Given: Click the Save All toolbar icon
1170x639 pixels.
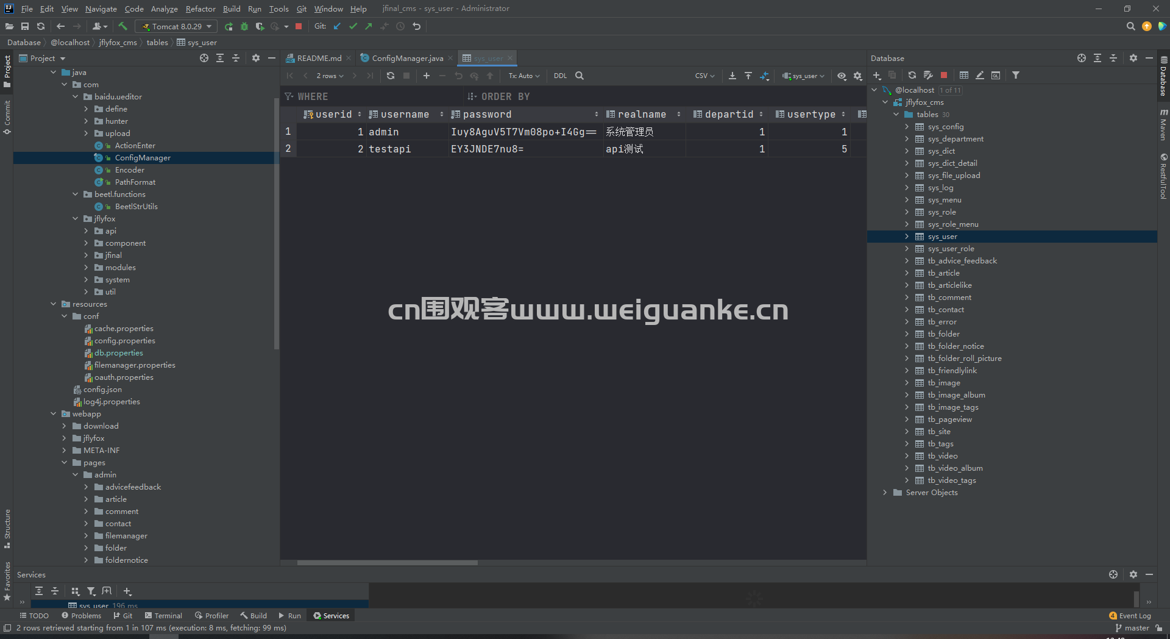Looking at the screenshot, I should click(x=25, y=26).
